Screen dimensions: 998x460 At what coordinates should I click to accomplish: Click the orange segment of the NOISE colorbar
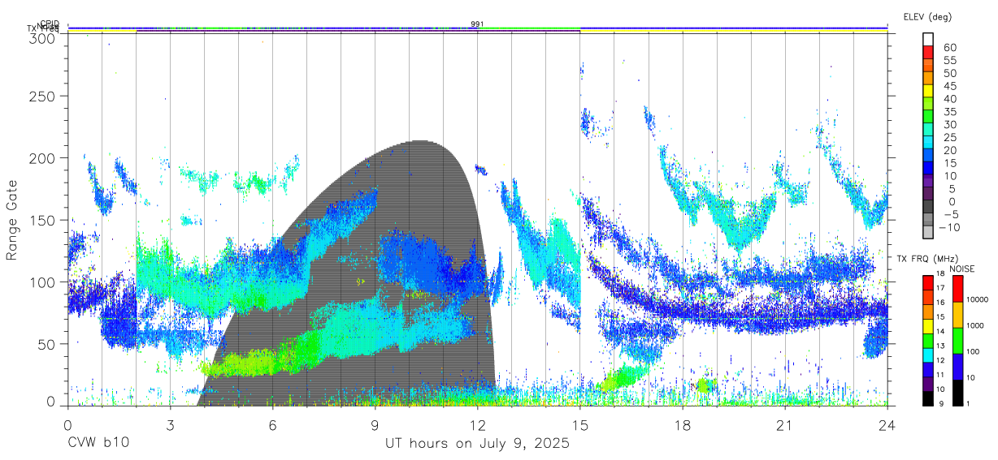[957, 314]
